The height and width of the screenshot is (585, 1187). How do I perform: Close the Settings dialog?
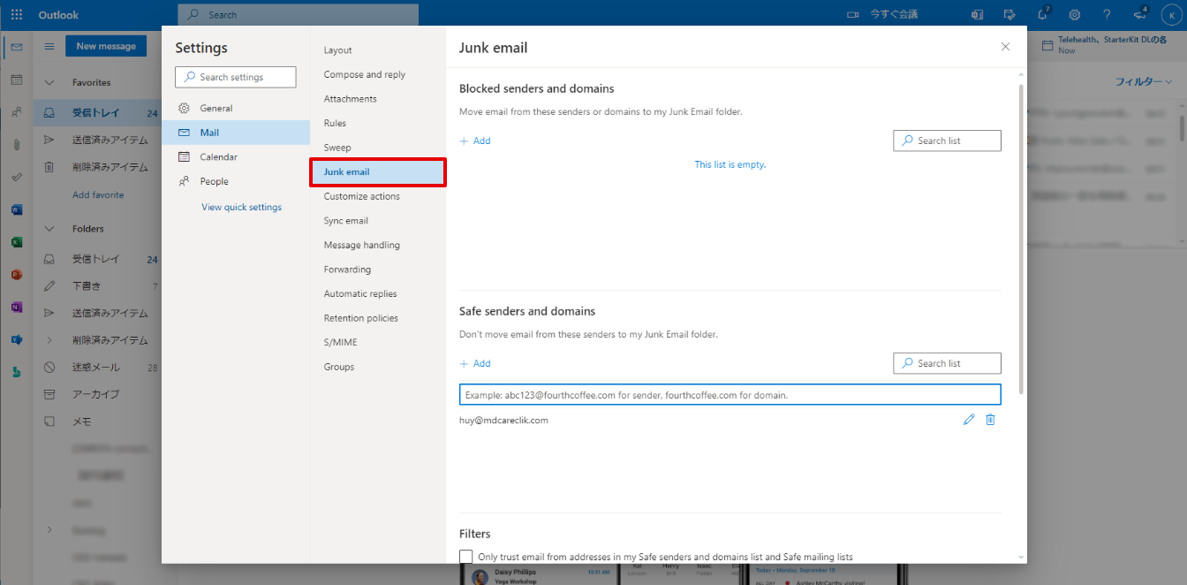pos(1005,47)
